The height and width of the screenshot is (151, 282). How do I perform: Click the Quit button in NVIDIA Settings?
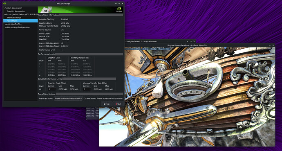118,104
